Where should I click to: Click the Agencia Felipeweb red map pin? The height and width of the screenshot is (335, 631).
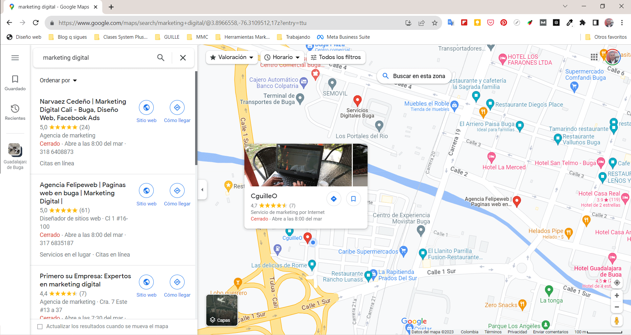517,201
